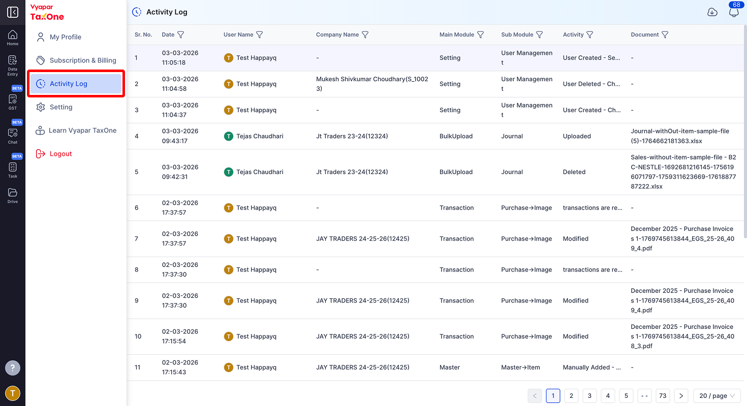This screenshot has height=406, width=747.
Task: Open the User Name filter icon
Action: [x=259, y=35]
